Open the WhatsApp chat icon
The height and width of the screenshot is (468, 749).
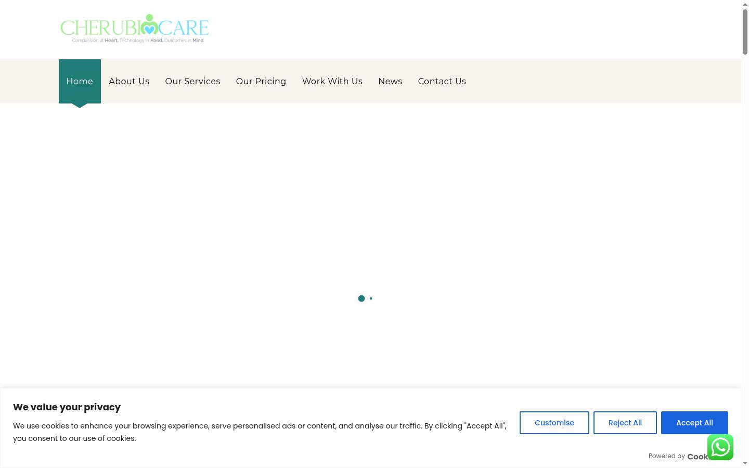coord(720,447)
